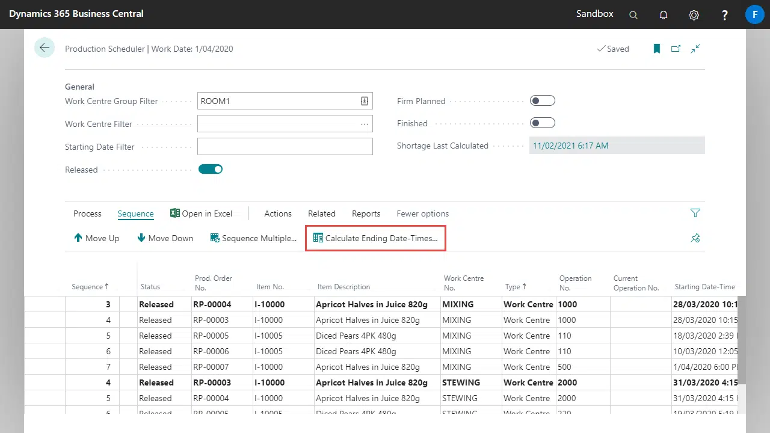770x433 pixels.
Task: Open the search magnifier icon
Action: (x=633, y=15)
